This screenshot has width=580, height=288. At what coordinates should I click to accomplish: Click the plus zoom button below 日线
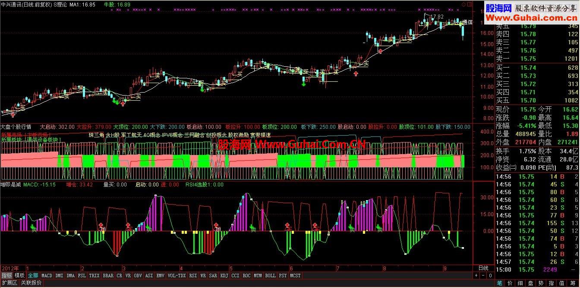pos(476,276)
